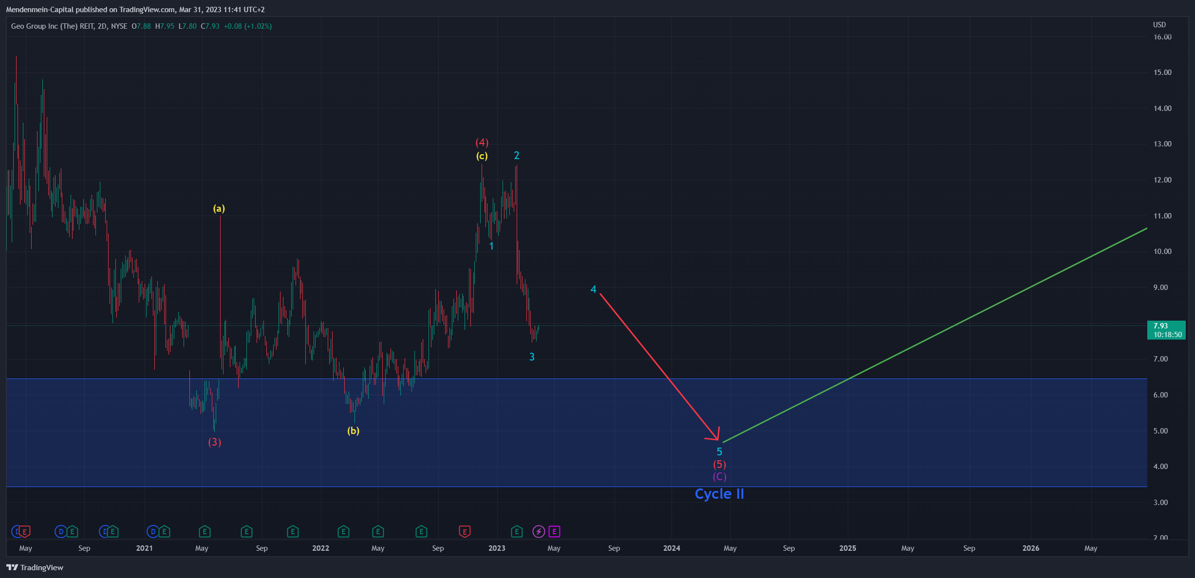Click the USD currency label on price scale
This screenshot has height=578, width=1195.
point(1159,25)
